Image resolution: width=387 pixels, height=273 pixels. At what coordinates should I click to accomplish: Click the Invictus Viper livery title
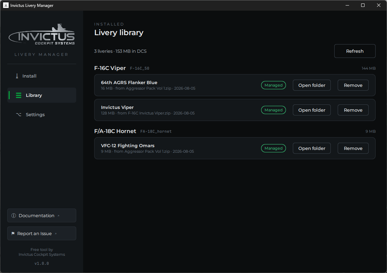pyautogui.click(x=117, y=107)
